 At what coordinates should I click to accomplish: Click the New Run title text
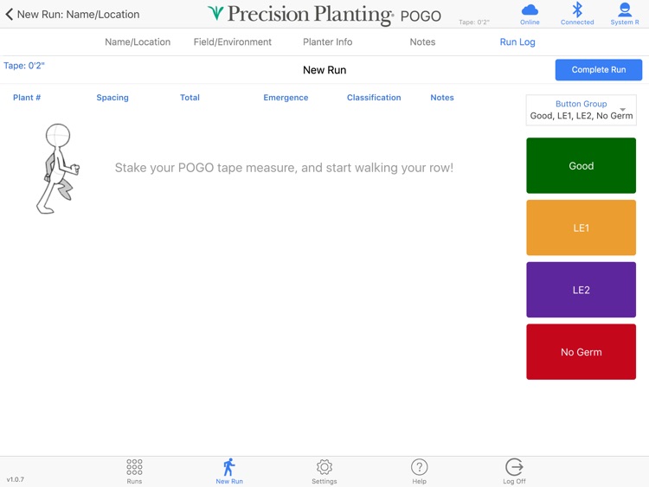[x=324, y=70]
